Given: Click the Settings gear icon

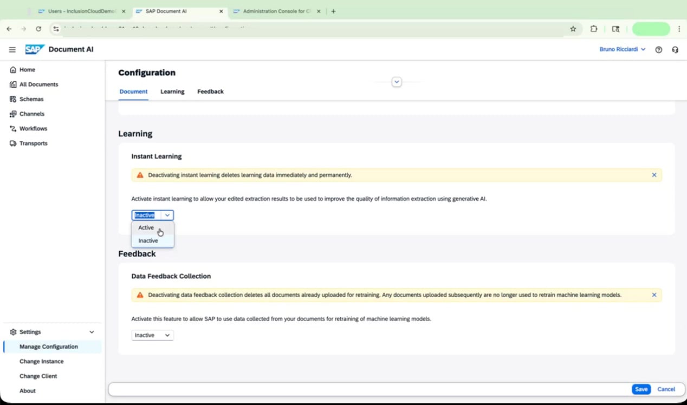Looking at the screenshot, I should click(13, 332).
